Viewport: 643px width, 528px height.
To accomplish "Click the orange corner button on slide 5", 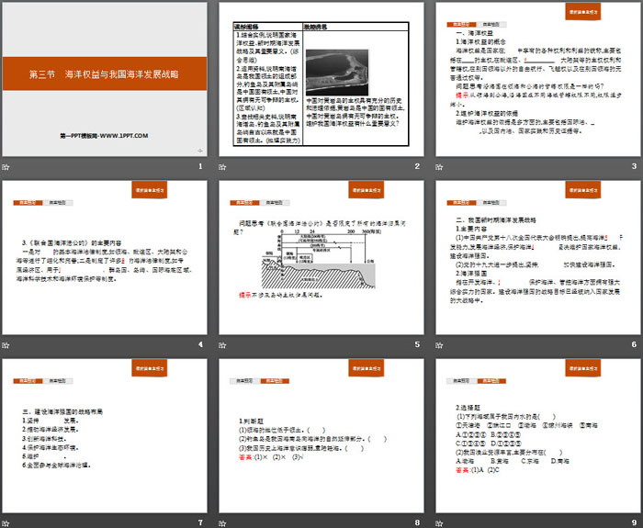I will (x=367, y=190).
